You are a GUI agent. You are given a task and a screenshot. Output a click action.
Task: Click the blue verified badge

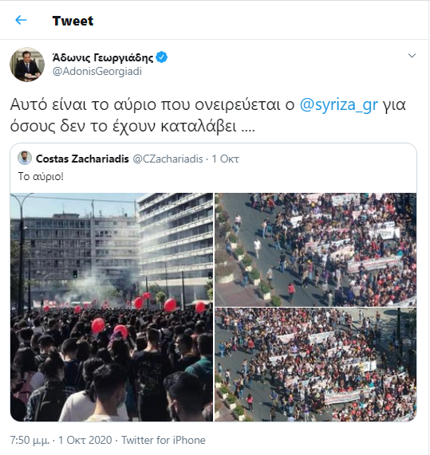point(161,57)
